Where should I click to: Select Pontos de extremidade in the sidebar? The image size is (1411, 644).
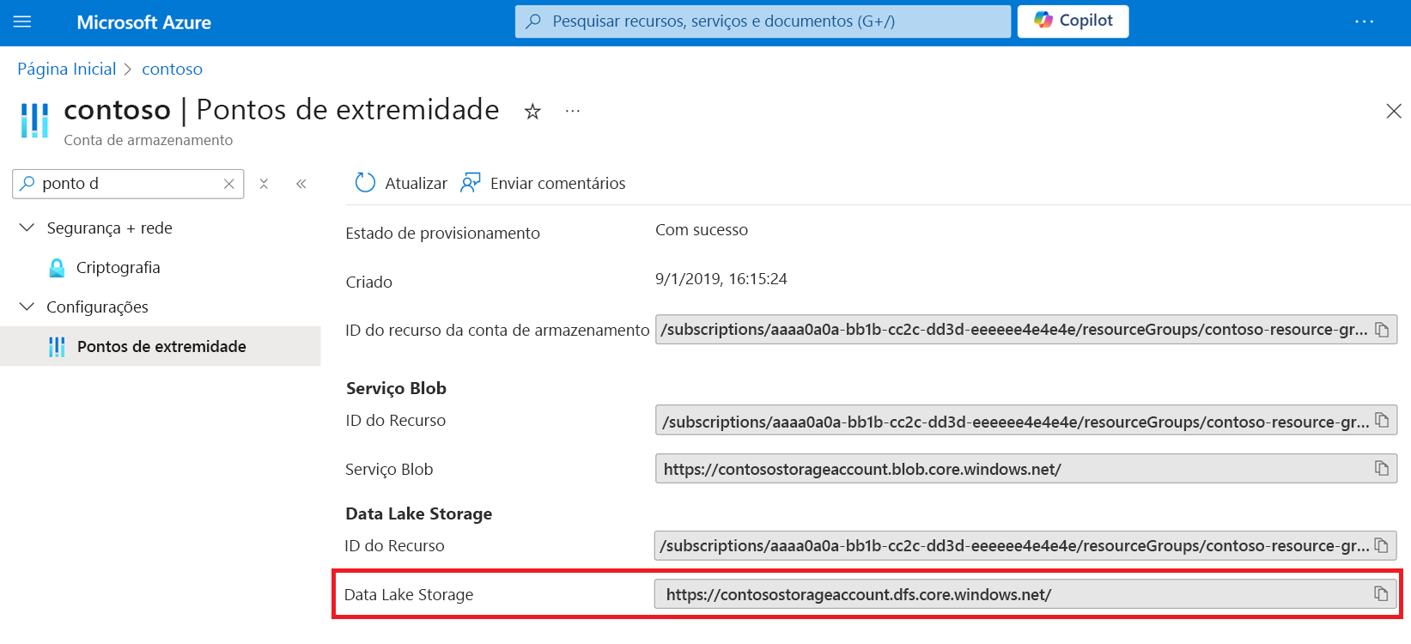161,346
